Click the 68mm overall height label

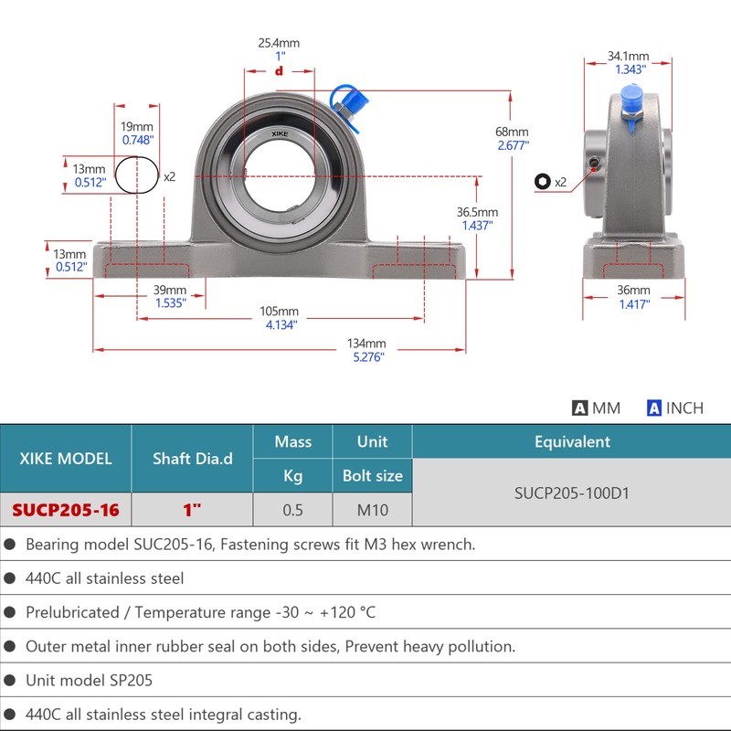coord(512,132)
